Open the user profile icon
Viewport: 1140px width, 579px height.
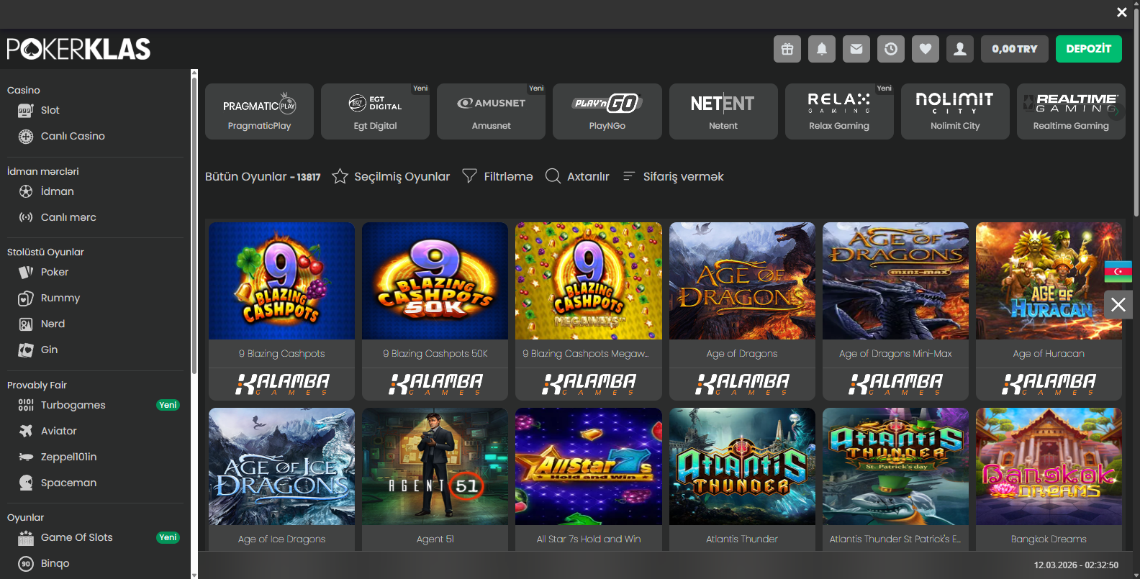pyautogui.click(x=960, y=49)
